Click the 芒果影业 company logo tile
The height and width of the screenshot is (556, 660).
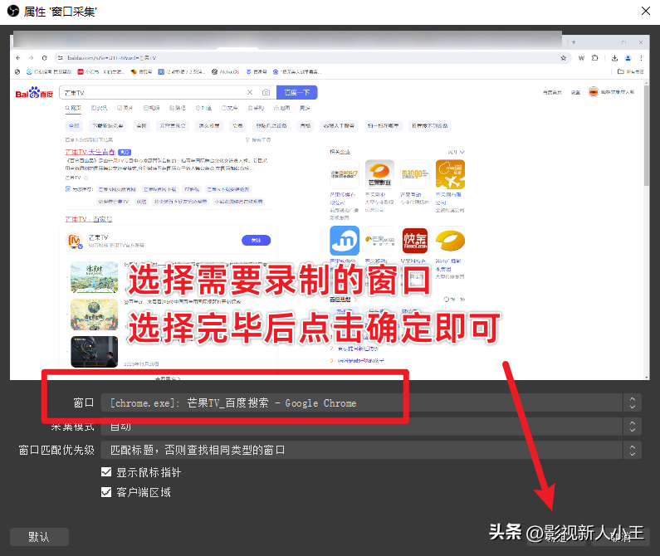pos(379,174)
